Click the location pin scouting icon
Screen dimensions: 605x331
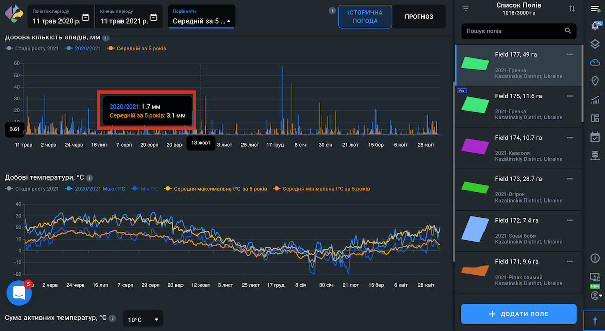click(x=595, y=81)
